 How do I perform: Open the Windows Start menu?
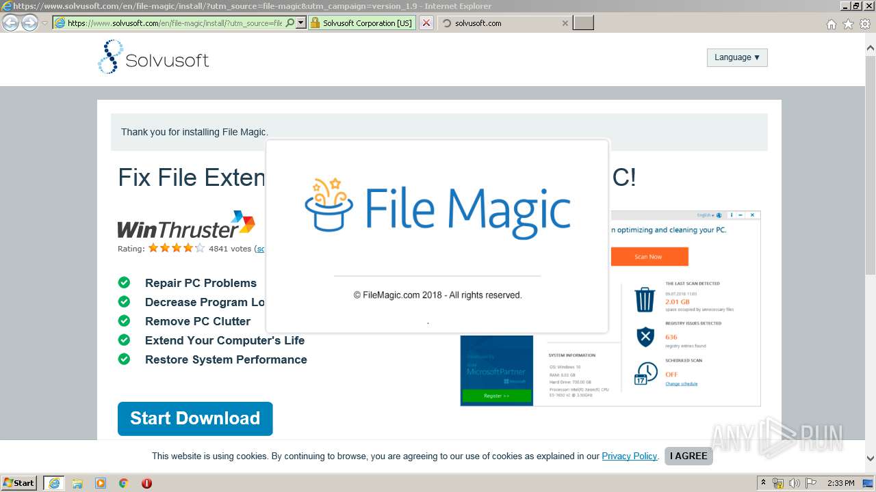(x=19, y=483)
